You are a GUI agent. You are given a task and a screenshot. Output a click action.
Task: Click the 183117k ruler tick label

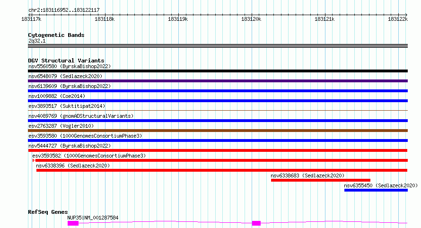pyautogui.click(x=31, y=19)
